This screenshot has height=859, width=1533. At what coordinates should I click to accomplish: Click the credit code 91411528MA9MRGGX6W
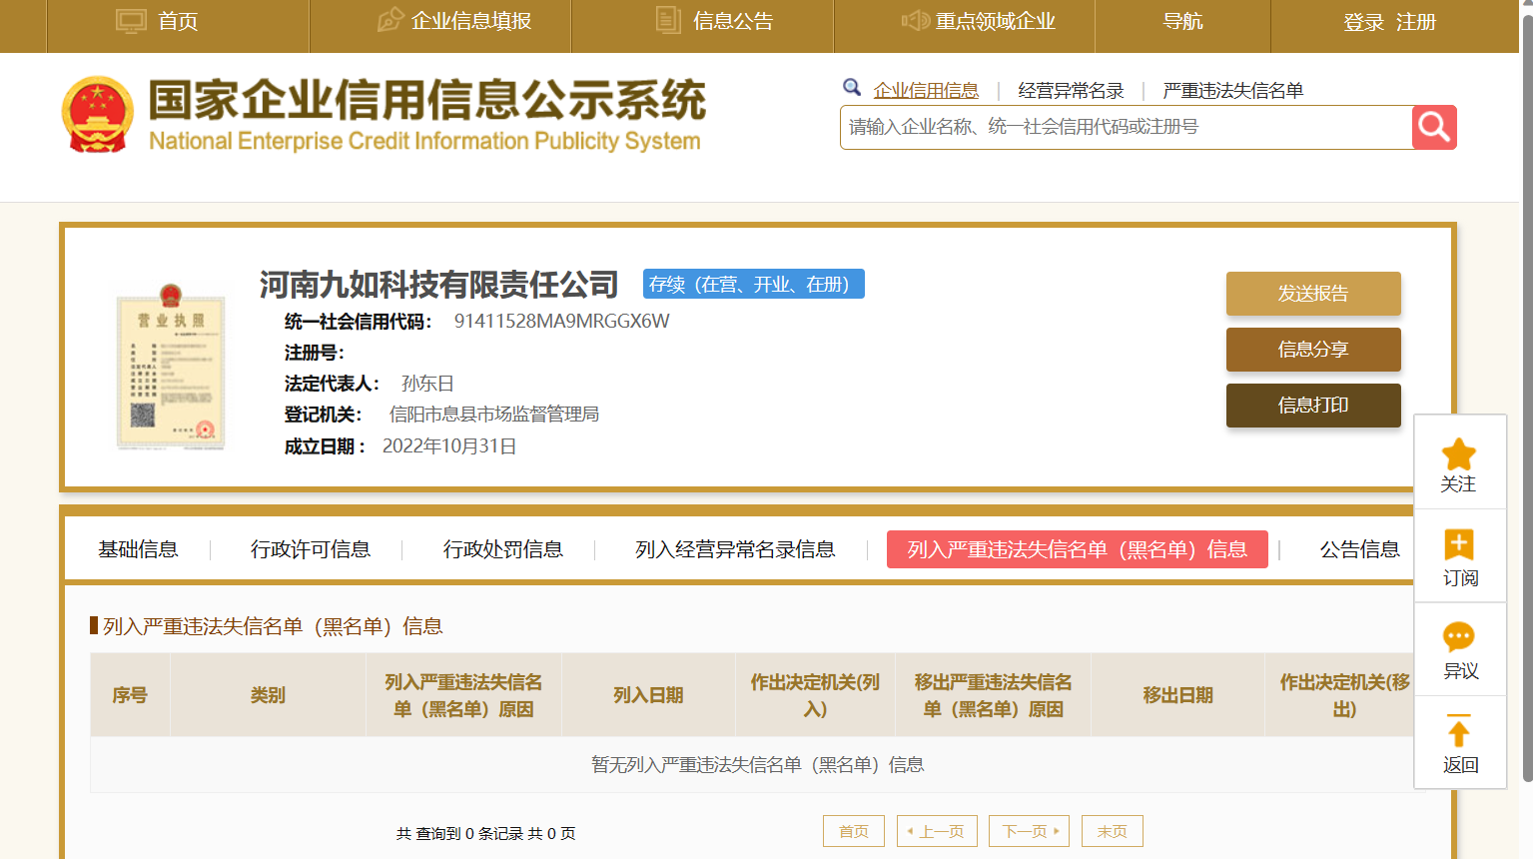[562, 321]
